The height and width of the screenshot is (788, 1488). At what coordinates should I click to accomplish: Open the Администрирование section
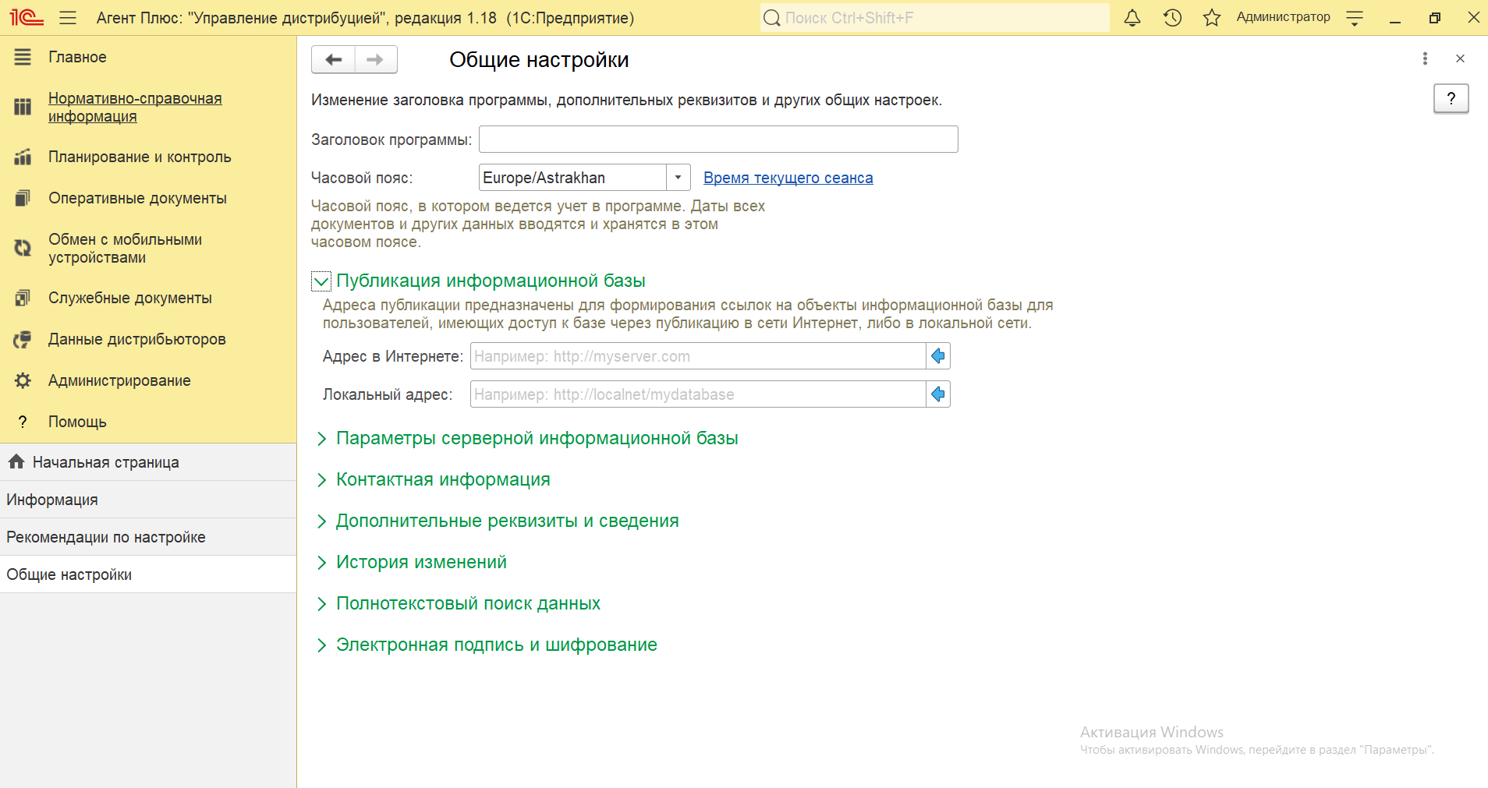pyautogui.click(x=119, y=380)
